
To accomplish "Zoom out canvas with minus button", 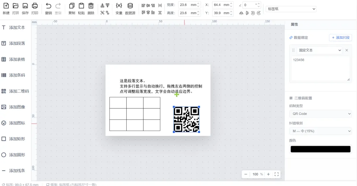I will coord(246,174).
